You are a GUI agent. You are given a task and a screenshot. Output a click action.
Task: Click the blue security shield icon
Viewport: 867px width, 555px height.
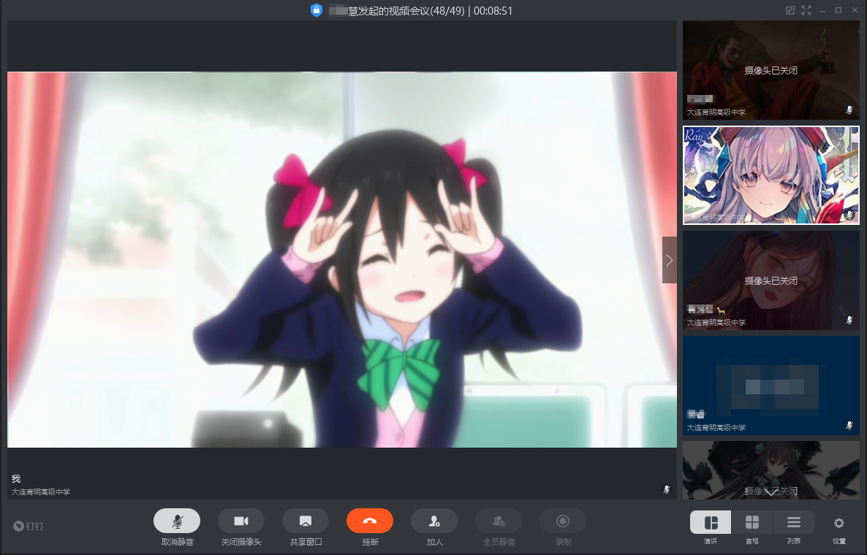(x=317, y=10)
